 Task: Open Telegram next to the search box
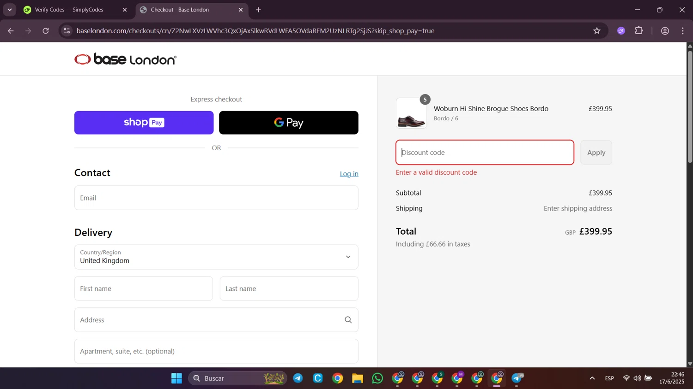pyautogui.click(x=298, y=378)
